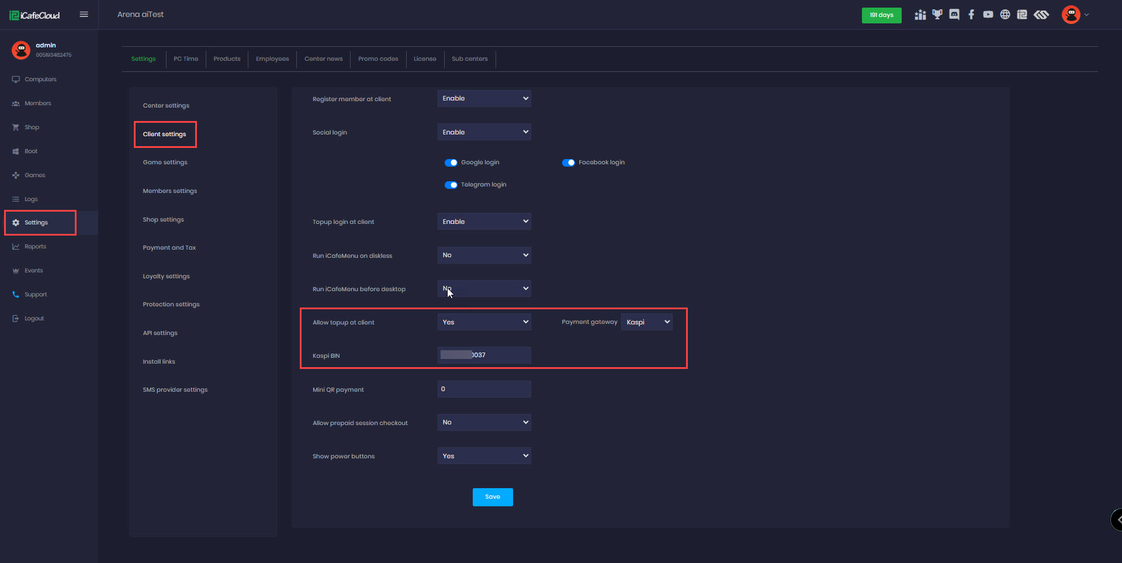Click the globe website icon

(1005, 15)
